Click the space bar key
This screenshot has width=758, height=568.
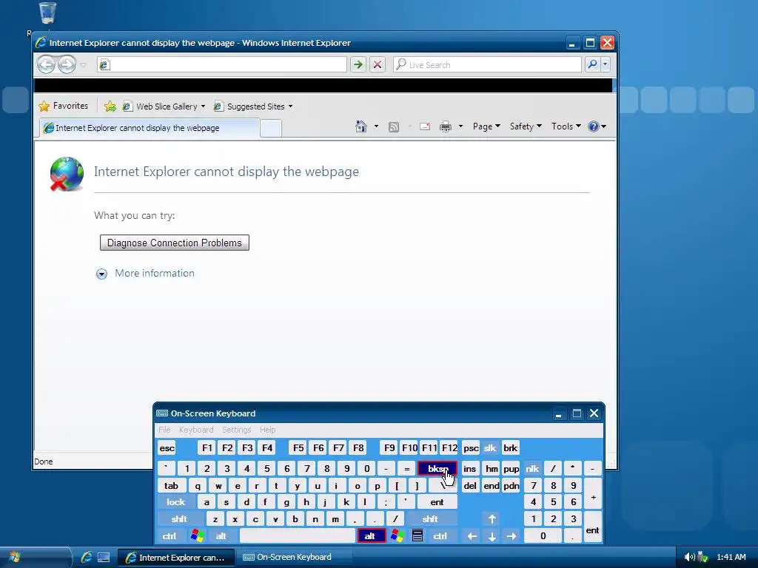pos(298,536)
